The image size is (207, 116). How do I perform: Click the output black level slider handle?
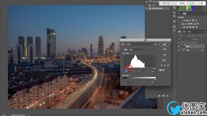[x=123, y=80]
